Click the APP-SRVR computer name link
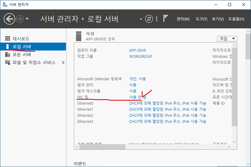 (137, 50)
